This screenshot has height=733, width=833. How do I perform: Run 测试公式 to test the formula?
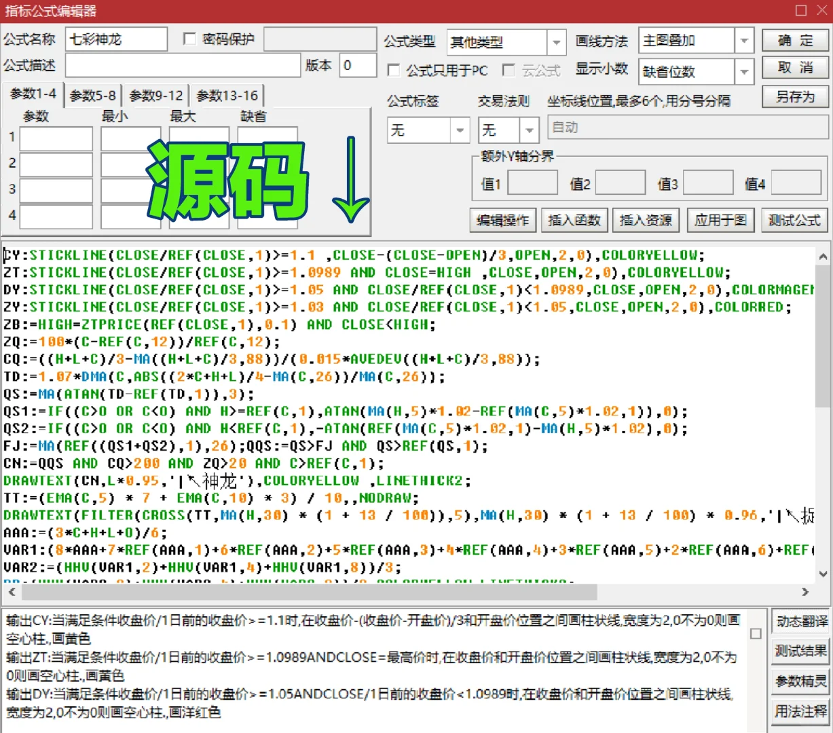tap(794, 220)
